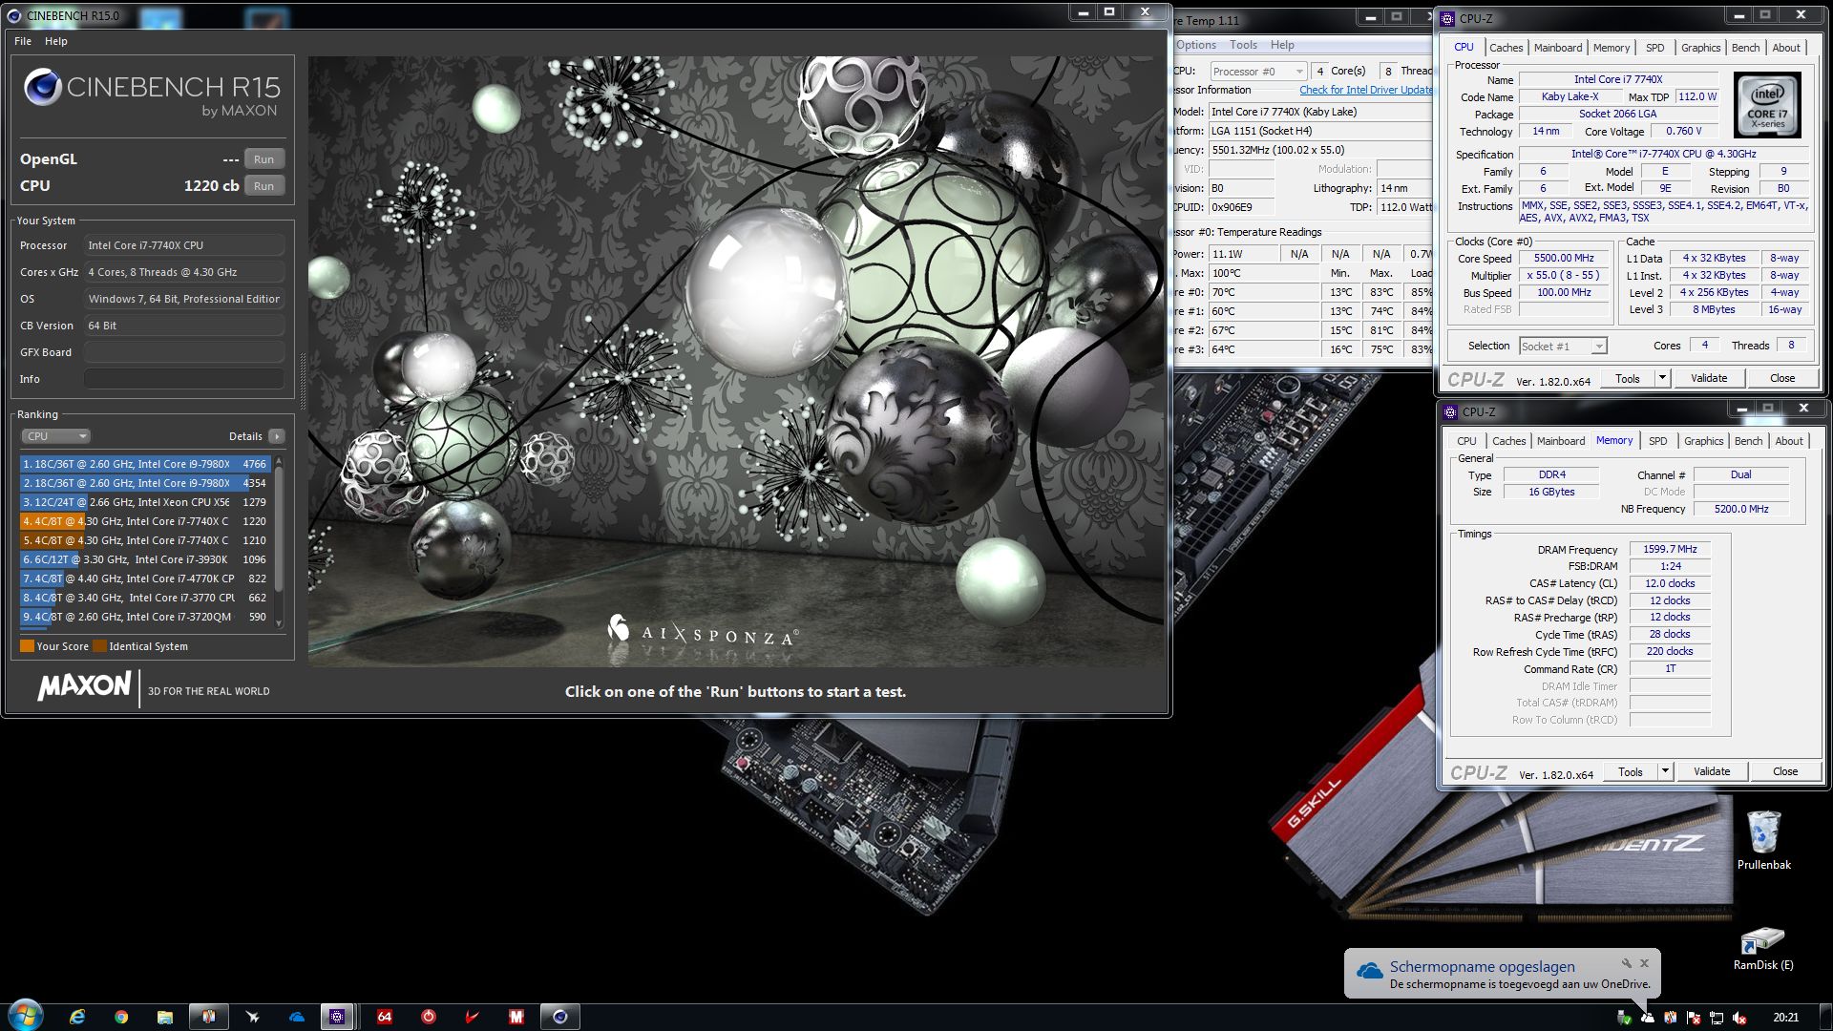The width and height of the screenshot is (1833, 1031).
Task: Dismiss the OneDrive notification with X
Action: (1644, 963)
